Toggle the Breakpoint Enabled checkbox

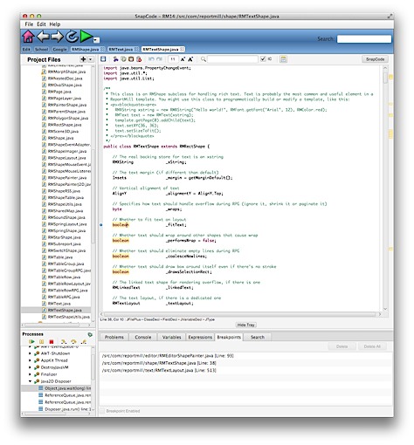pyautogui.click(x=102, y=411)
